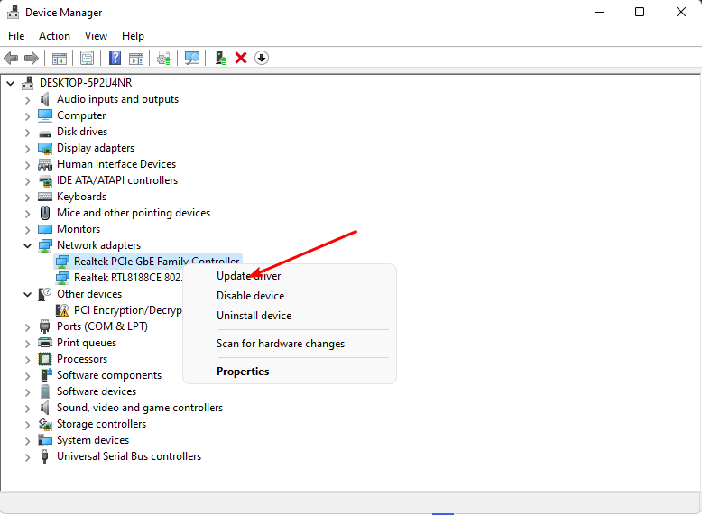Select the Computer category label
Screen dimensions: 702x515
(81, 115)
